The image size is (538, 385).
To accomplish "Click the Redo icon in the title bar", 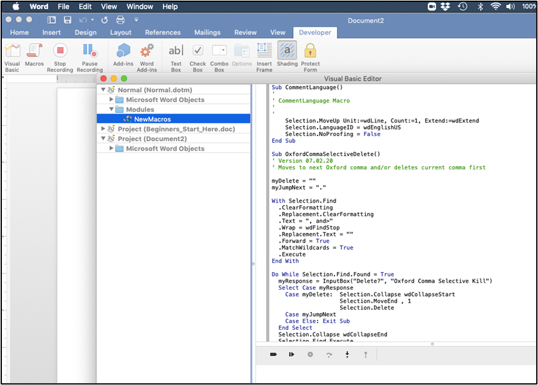I will [x=105, y=20].
